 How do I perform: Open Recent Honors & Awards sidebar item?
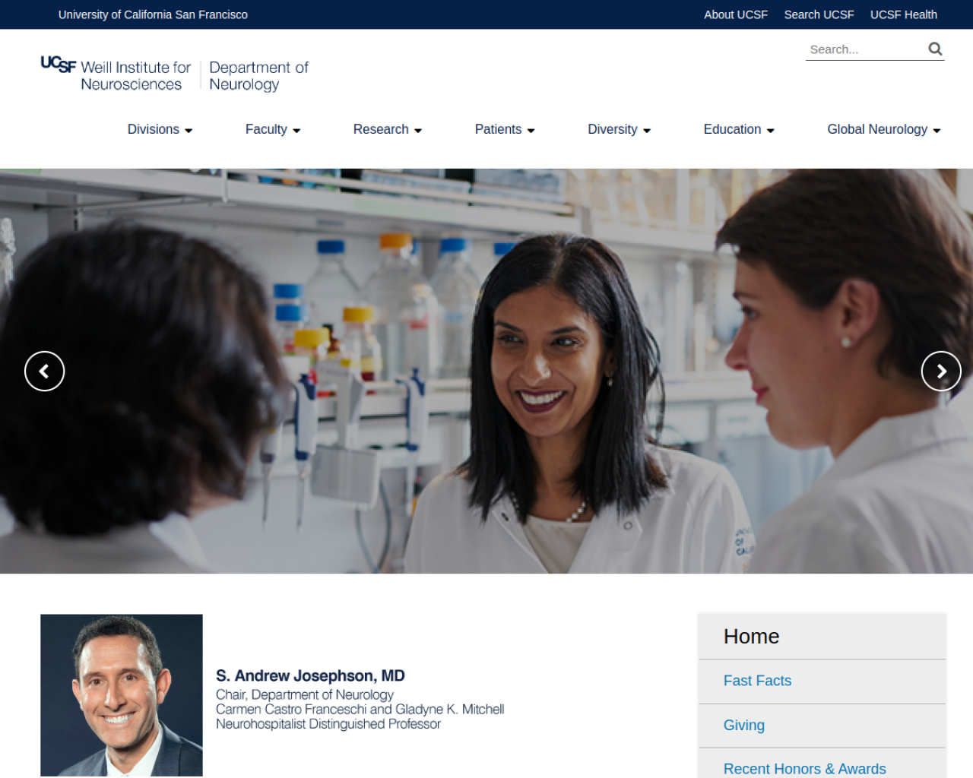click(804, 768)
